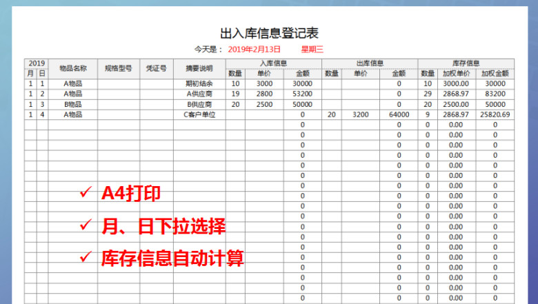
Task: Click the 今天是 label
Action: click(208, 50)
